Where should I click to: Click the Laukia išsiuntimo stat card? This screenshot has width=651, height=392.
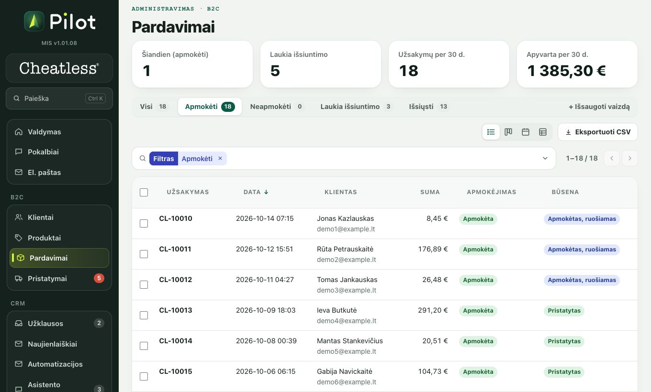pos(321,64)
